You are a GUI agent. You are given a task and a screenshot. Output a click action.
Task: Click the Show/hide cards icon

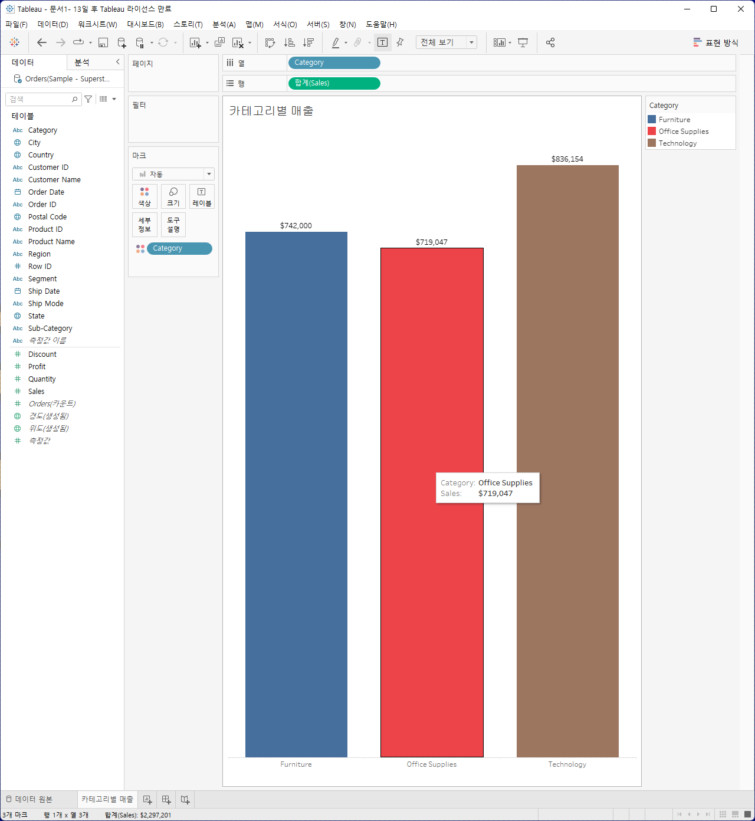pos(500,42)
